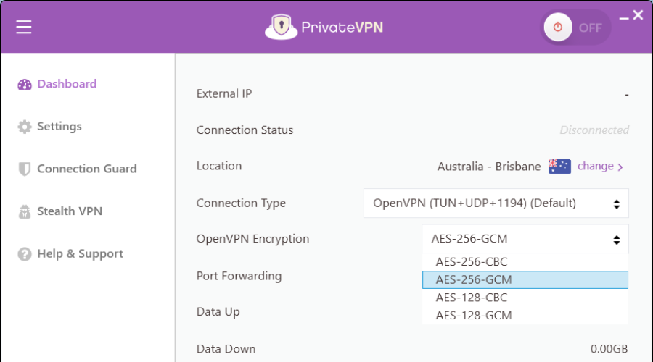Click the Australian flag icon
This screenshot has height=362, width=653.
point(559,167)
